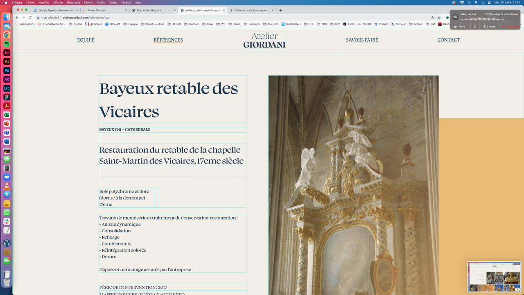Viewport: 524px width, 295px height.
Task: Open Microsoft Word in the dock
Action: pyautogui.click(x=7, y=141)
